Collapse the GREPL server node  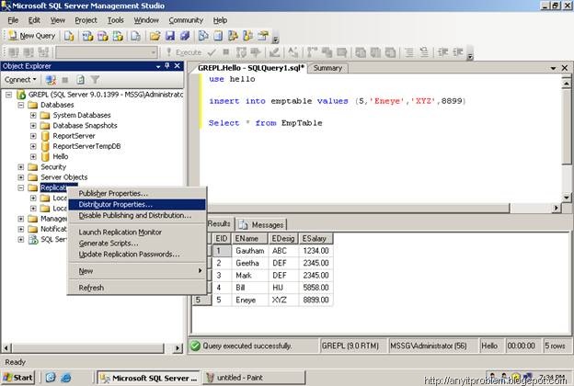pyautogui.click(x=9, y=95)
